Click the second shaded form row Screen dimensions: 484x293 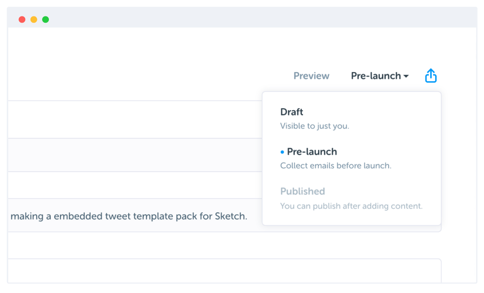tap(131, 155)
